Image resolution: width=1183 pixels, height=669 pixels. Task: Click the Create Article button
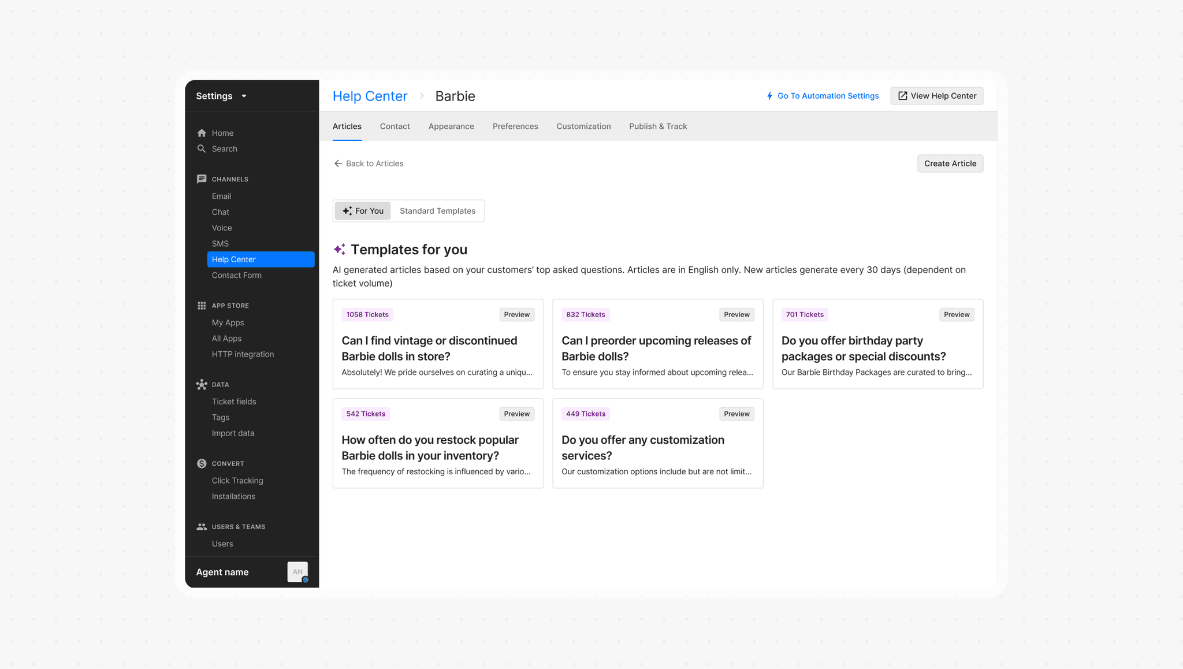click(950, 163)
